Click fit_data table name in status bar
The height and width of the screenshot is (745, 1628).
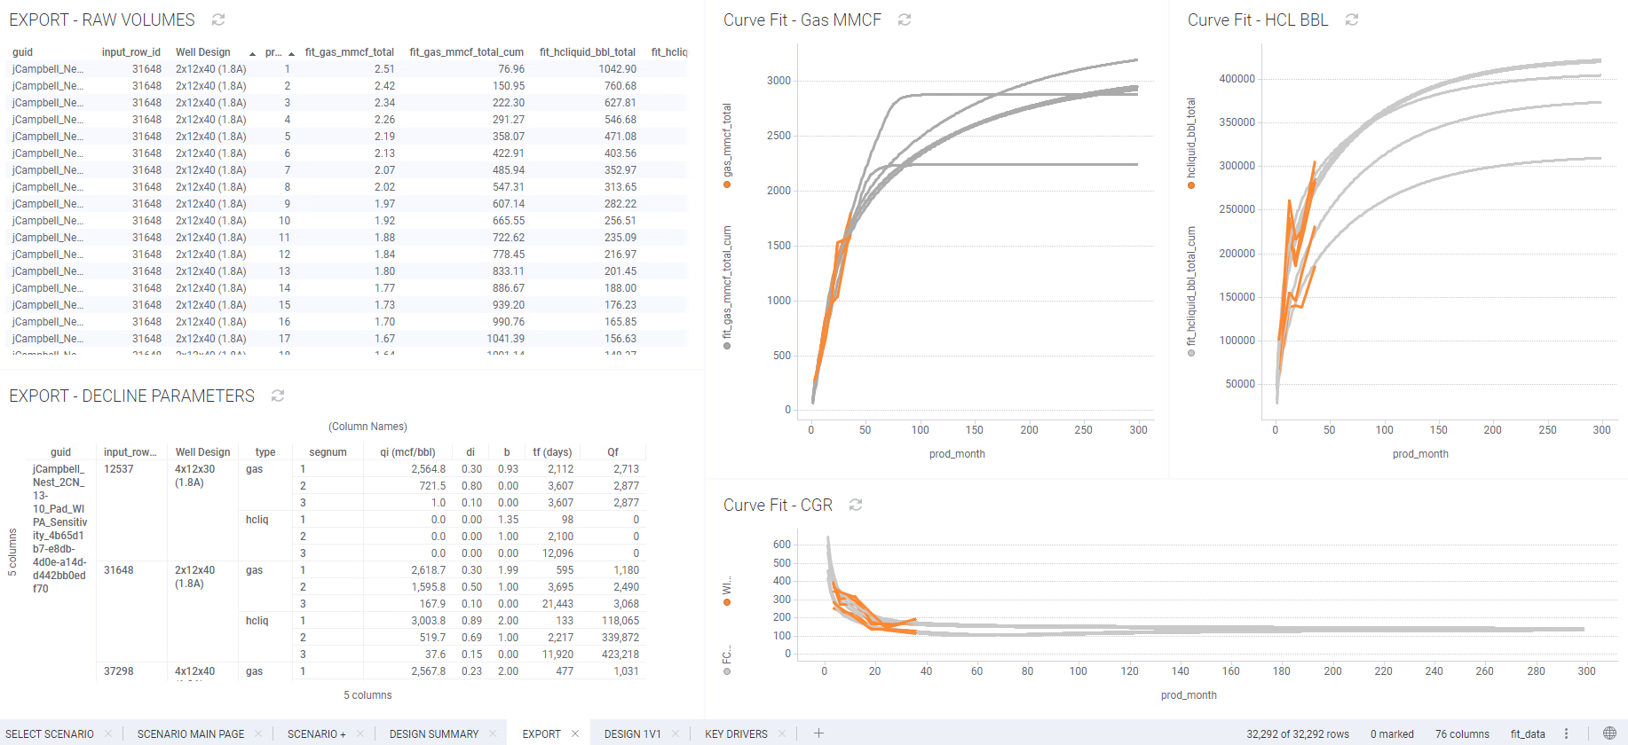pos(1527,733)
